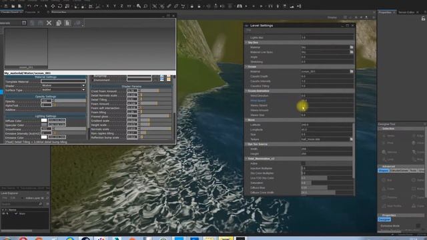Click the white Emissive Color swatch
The width and height of the screenshot is (427, 240).
pos(44,137)
